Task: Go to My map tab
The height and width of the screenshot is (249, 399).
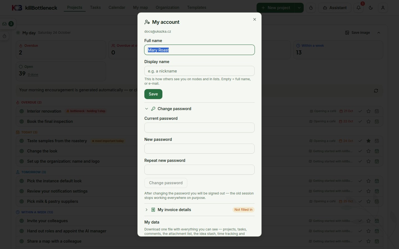Action: pyautogui.click(x=140, y=7)
